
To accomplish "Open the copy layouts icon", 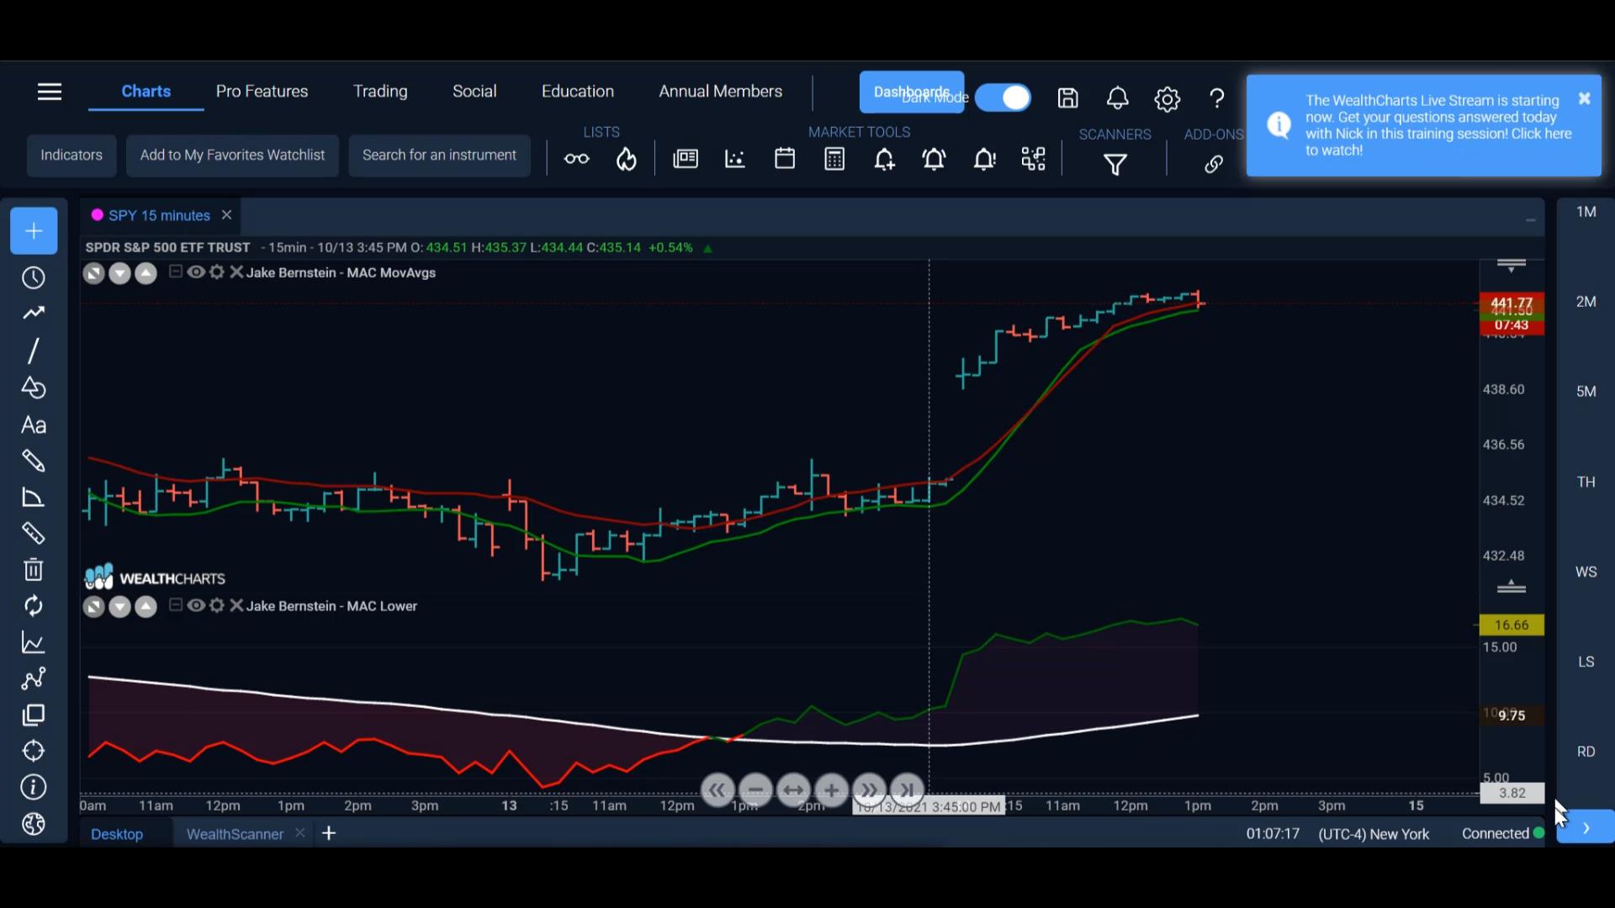I will (34, 715).
